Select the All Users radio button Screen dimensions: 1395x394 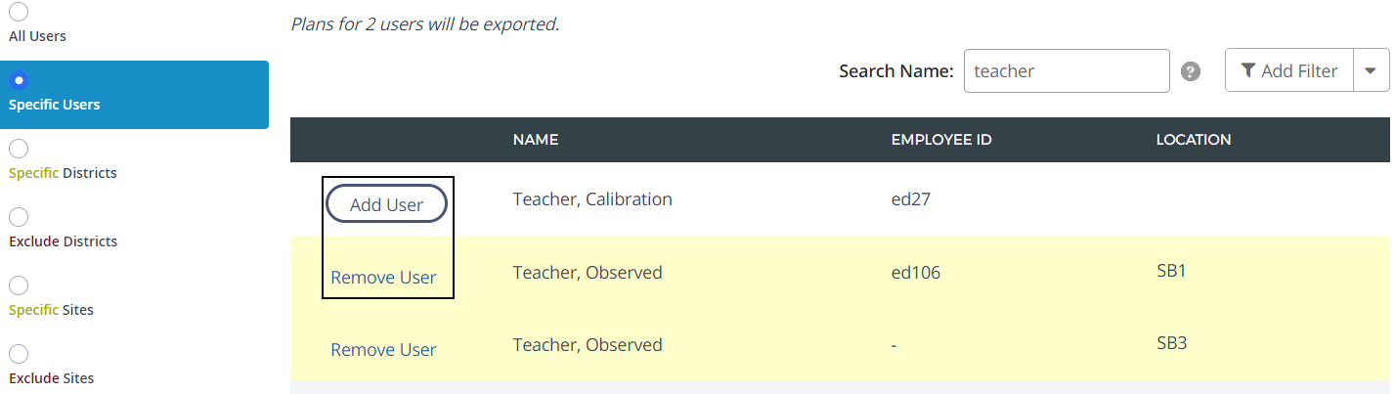(x=19, y=12)
